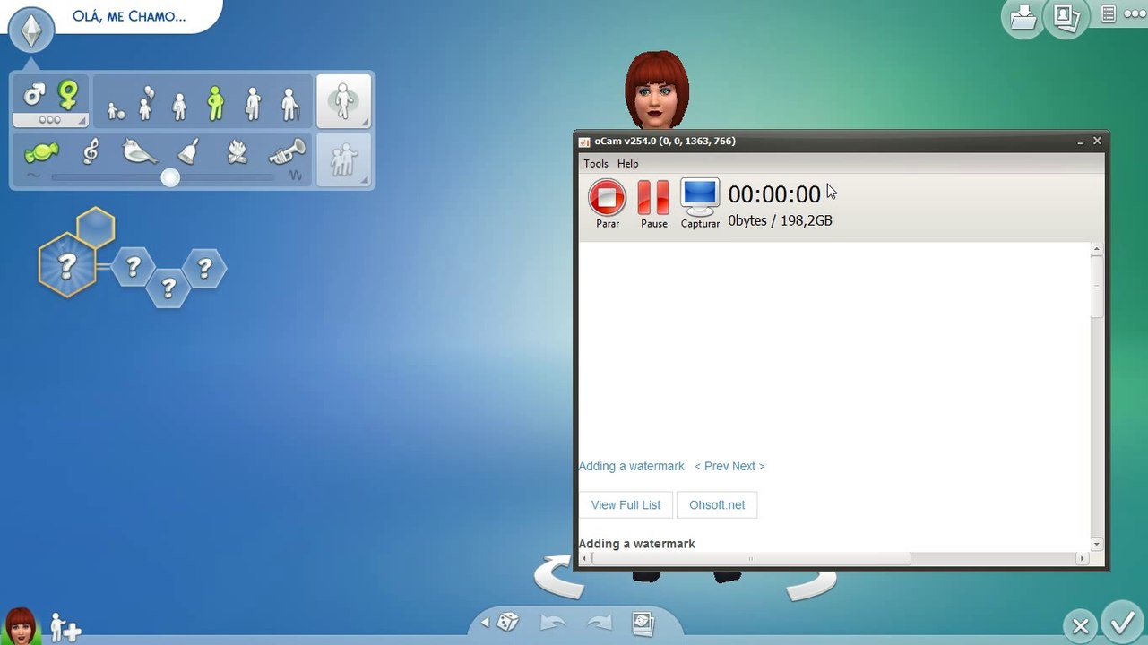Edit the Sim name field 'Olá, me chamo...'
Viewport: 1148px width, 645px height.
click(x=129, y=16)
